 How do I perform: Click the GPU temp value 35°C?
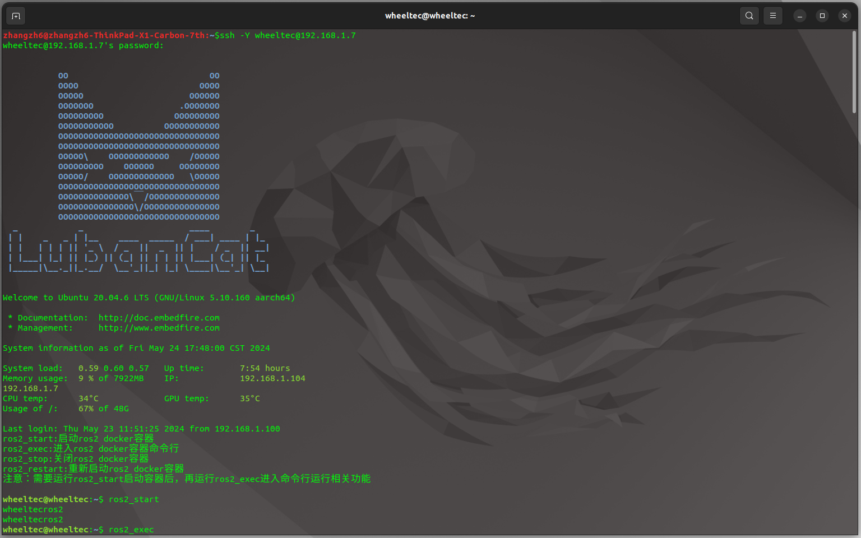click(250, 398)
